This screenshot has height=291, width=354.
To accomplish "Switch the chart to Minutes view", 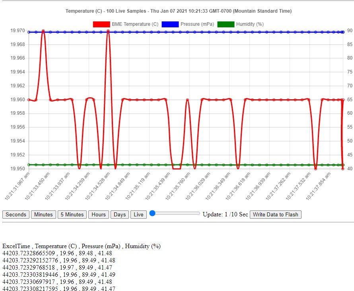I will (x=43, y=214).
